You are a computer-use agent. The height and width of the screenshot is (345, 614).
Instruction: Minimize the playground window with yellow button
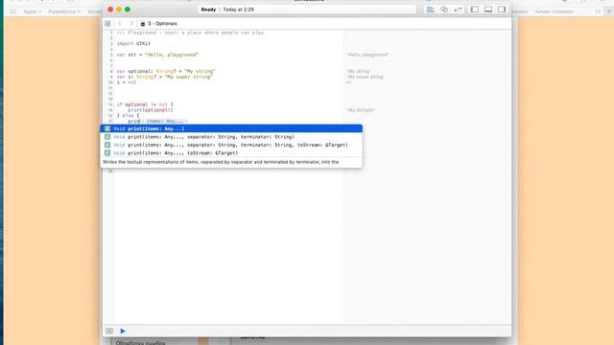119,10
